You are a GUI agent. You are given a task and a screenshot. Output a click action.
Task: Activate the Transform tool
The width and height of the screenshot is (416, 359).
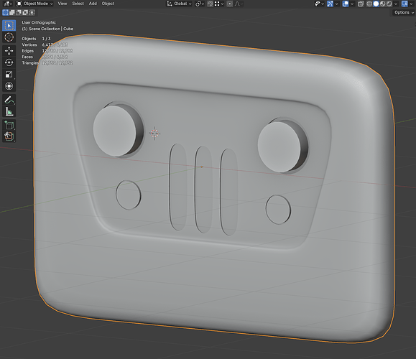click(x=9, y=86)
